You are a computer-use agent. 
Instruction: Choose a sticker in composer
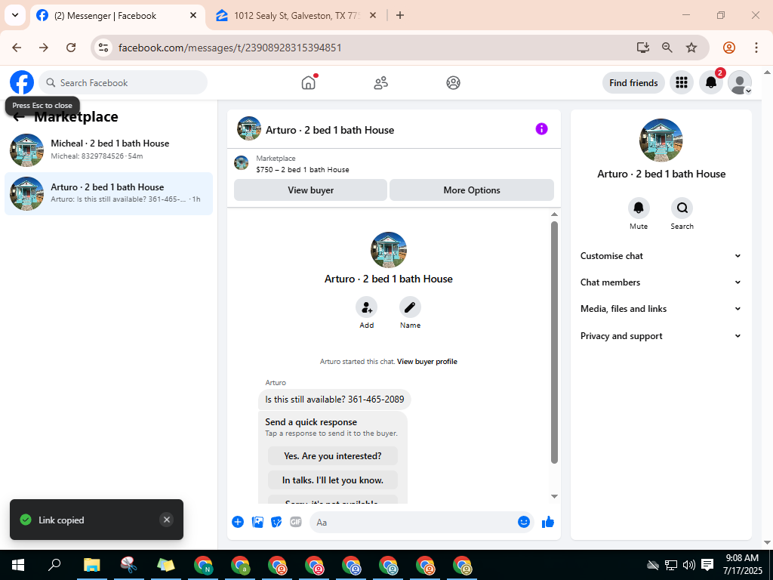click(x=276, y=522)
